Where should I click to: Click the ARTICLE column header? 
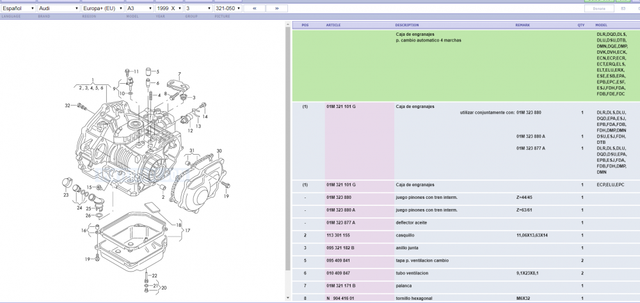click(333, 25)
